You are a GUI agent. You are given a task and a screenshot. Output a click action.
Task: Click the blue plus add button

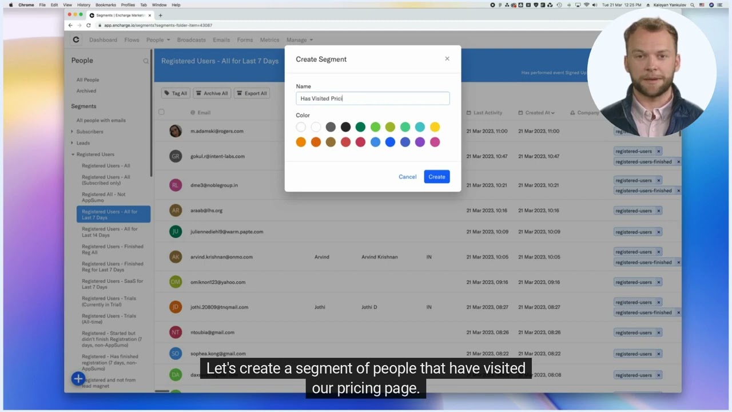(78, 378)
